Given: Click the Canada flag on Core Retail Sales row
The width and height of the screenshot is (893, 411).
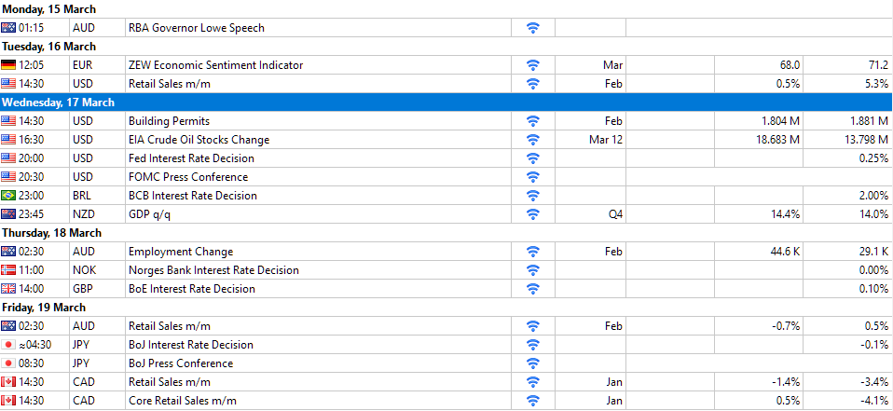Looking at the screenshot, I should click(x=8, y=401).
